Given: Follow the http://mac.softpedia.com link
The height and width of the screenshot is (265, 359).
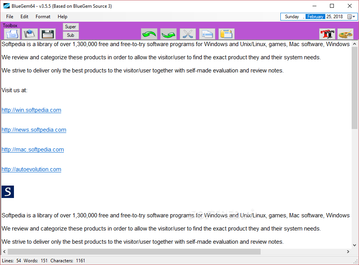Looking at the screenshot, I should (33, 149).
